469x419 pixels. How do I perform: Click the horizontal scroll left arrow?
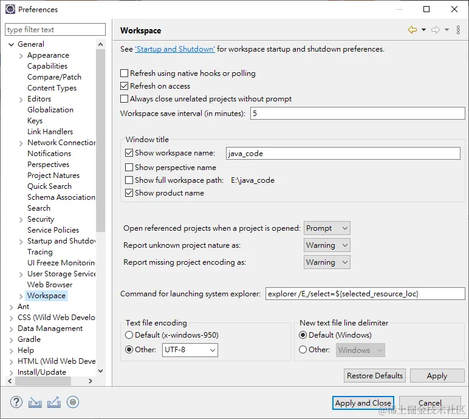click(10, 381)
